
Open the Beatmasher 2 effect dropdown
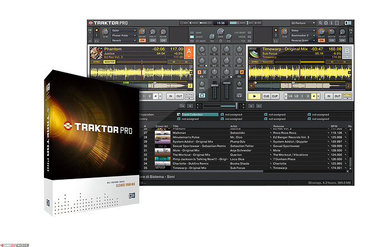pos(303,36)
